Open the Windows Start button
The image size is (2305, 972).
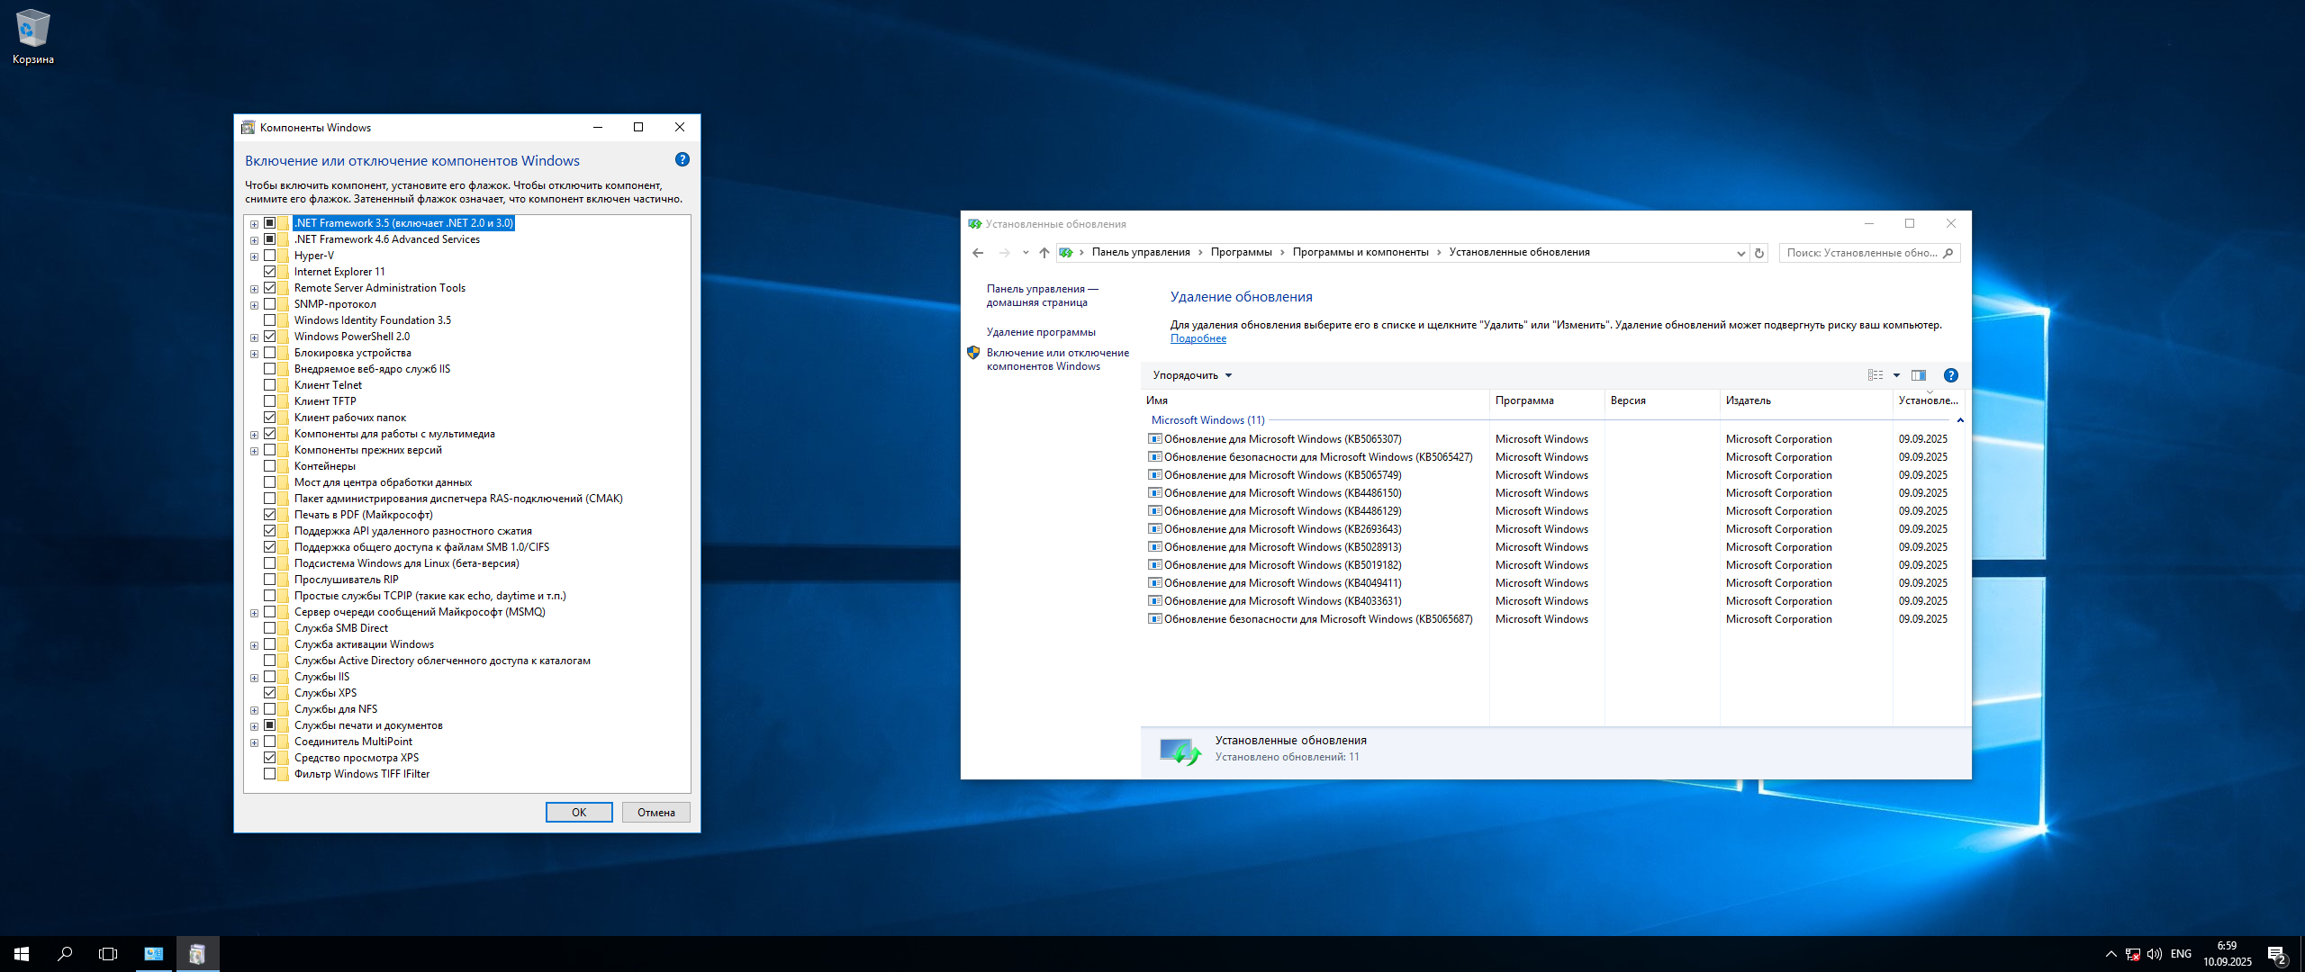22,954
